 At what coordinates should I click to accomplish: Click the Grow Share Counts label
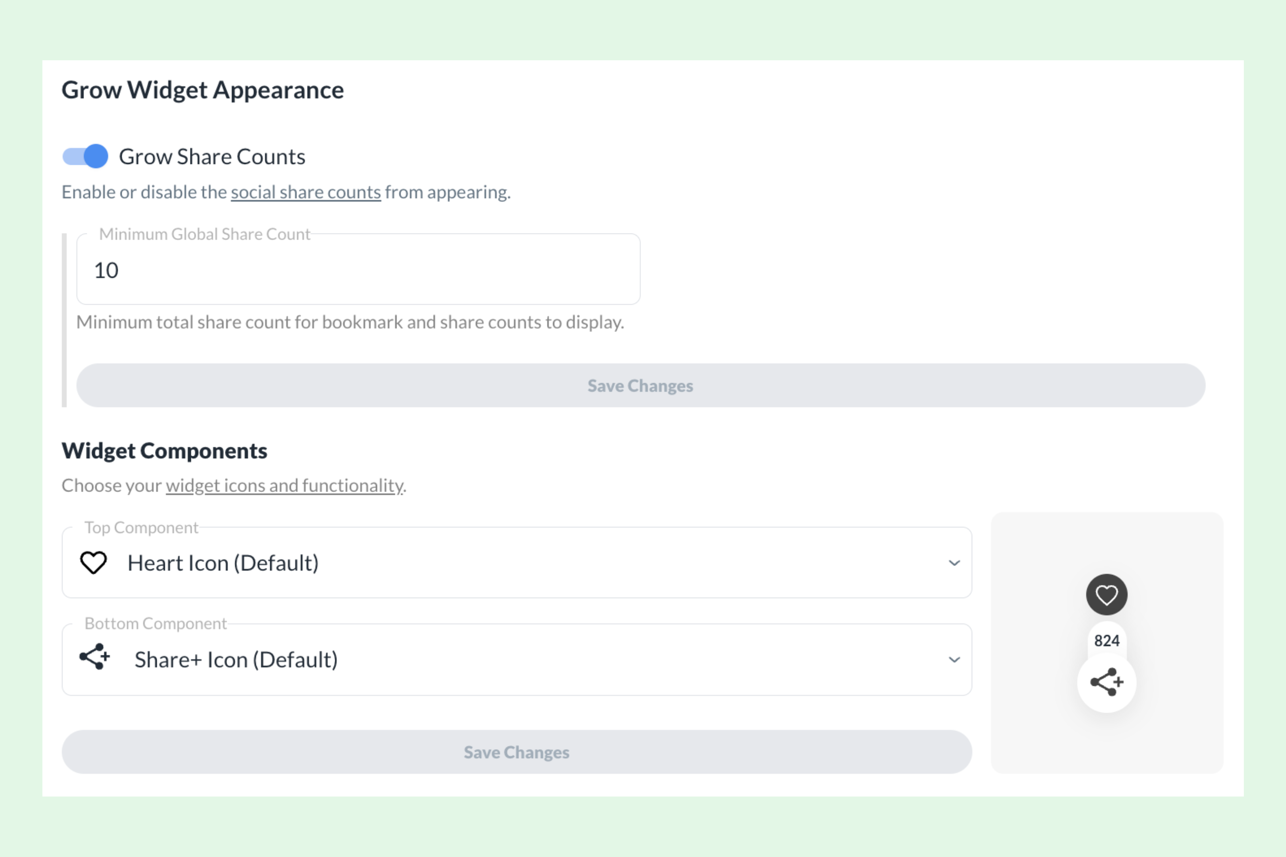point(212,157)
